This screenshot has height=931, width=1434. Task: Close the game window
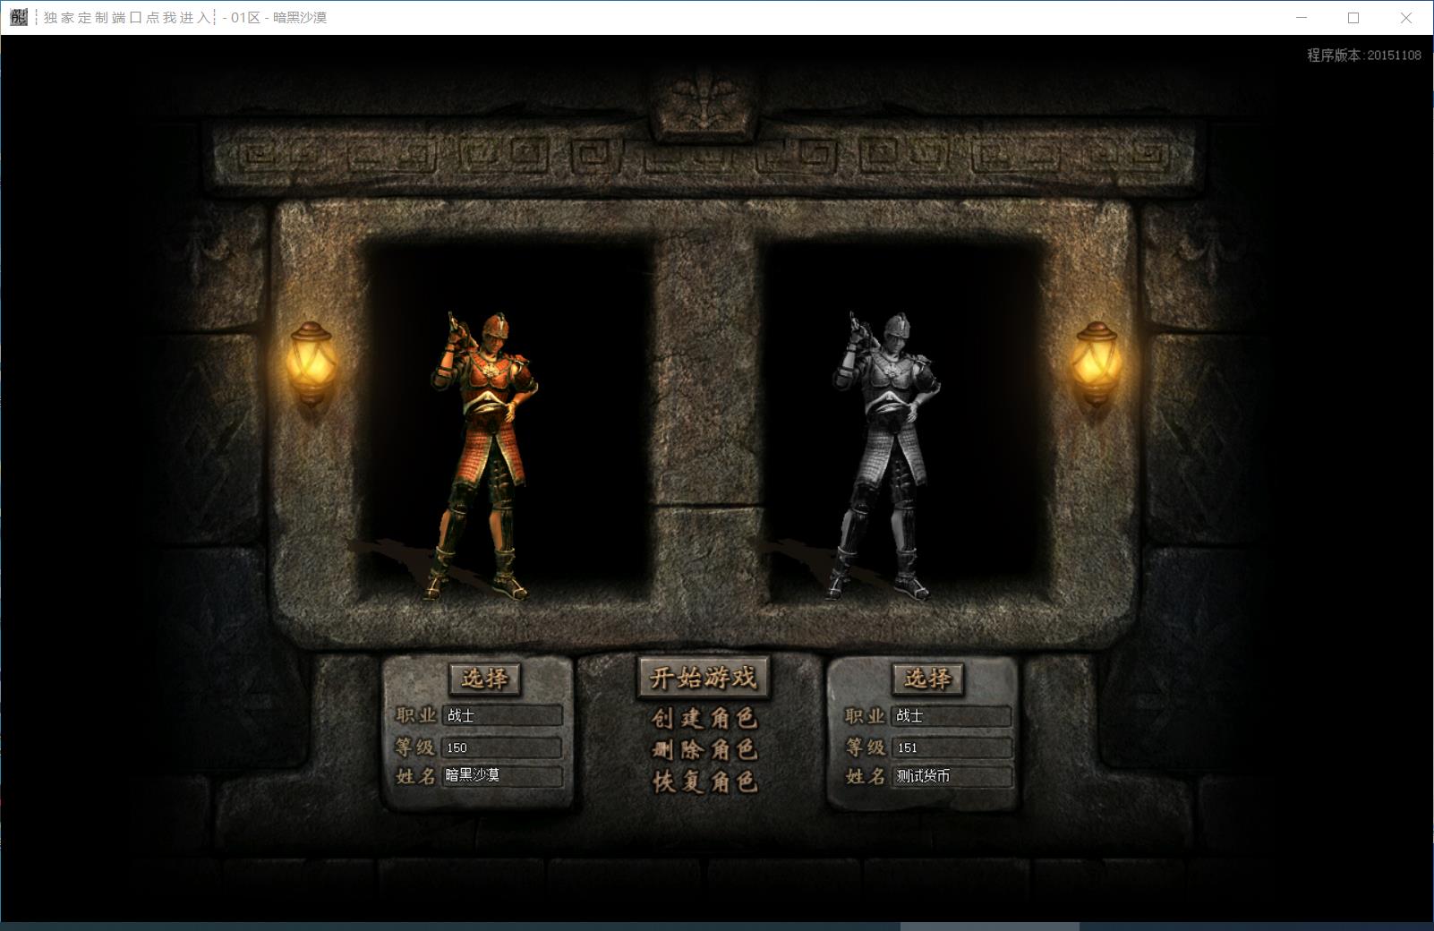tap(1405, 17)
